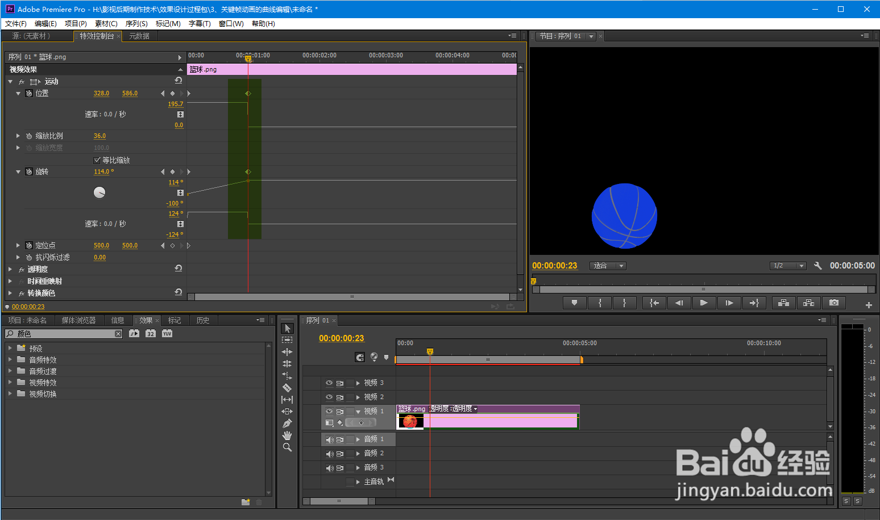Select the Rolling Edit tool
Image resolution: width=880 pixels, height=520 pixels.
[287, 364]
